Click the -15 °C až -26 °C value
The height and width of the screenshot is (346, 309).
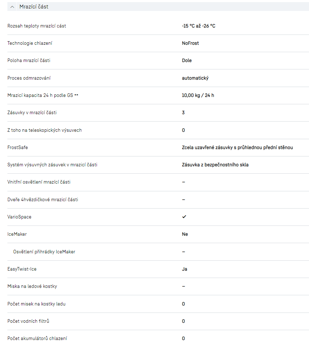click(198, 26)
